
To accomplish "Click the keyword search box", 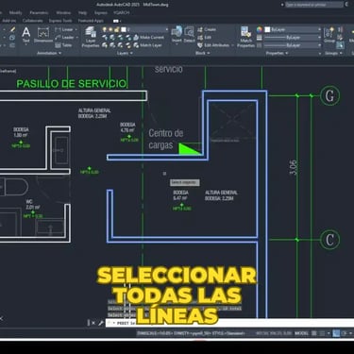I will [x=314, y=5].
